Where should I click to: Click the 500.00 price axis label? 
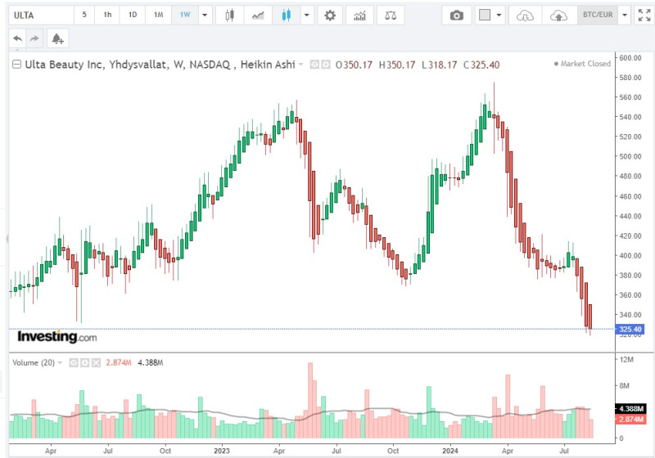tap(630, 156)
